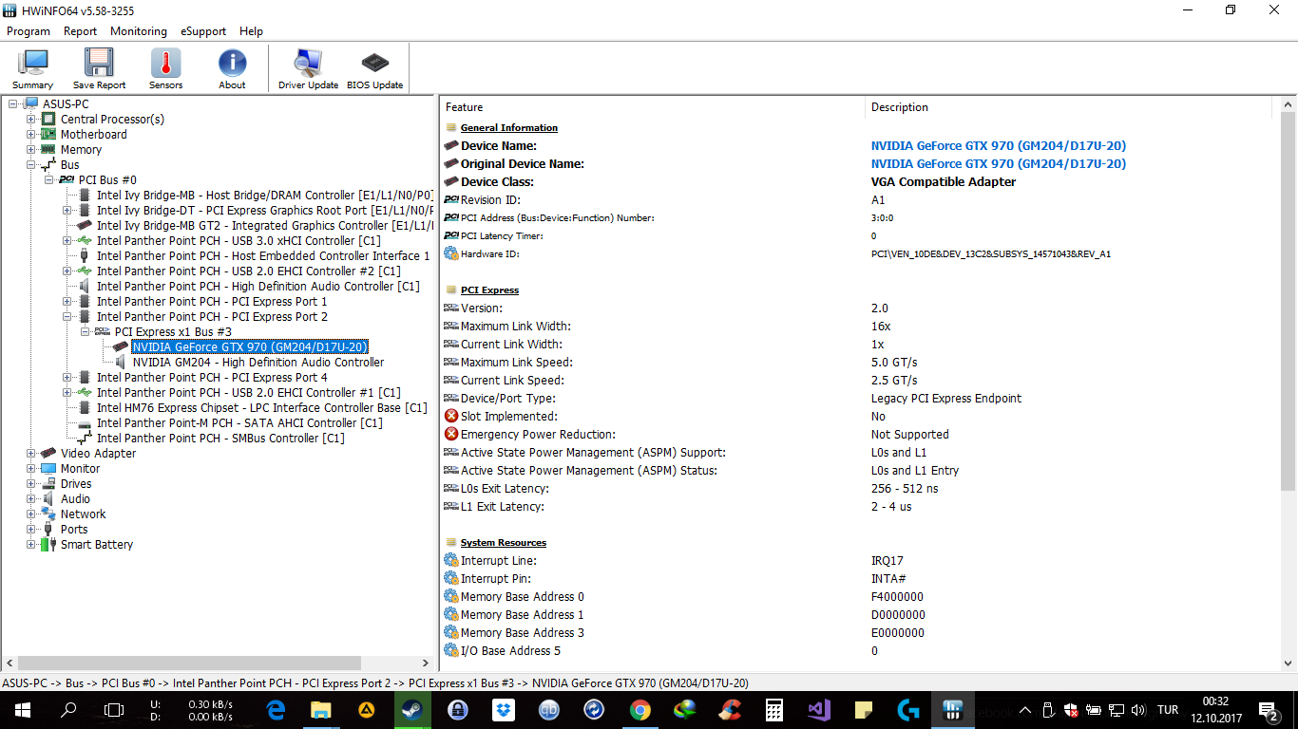The width and height of the screenshot is (1298, 729).
Task: Open Windows taskbar search
Action: coord(68,710)
